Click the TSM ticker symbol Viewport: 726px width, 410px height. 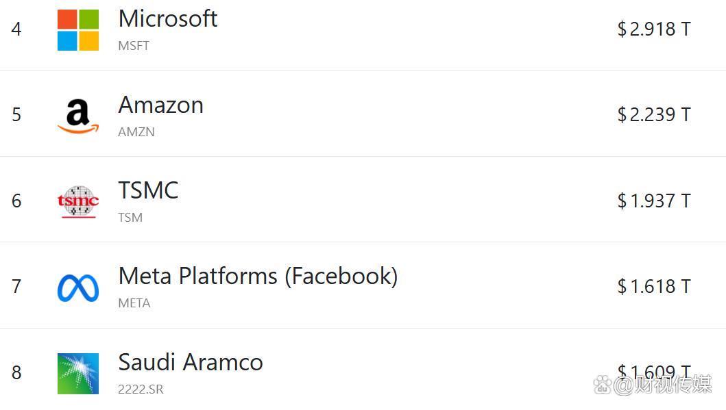(130, 218)
